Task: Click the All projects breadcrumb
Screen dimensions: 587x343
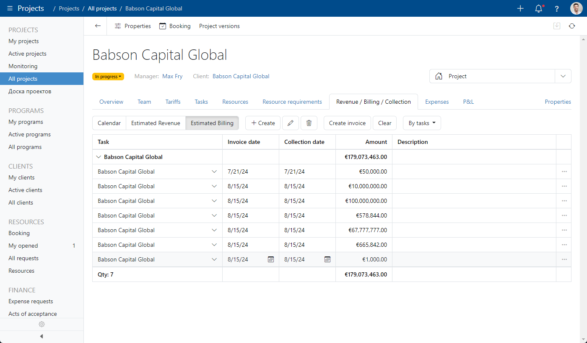Action: tap(102, 8)
